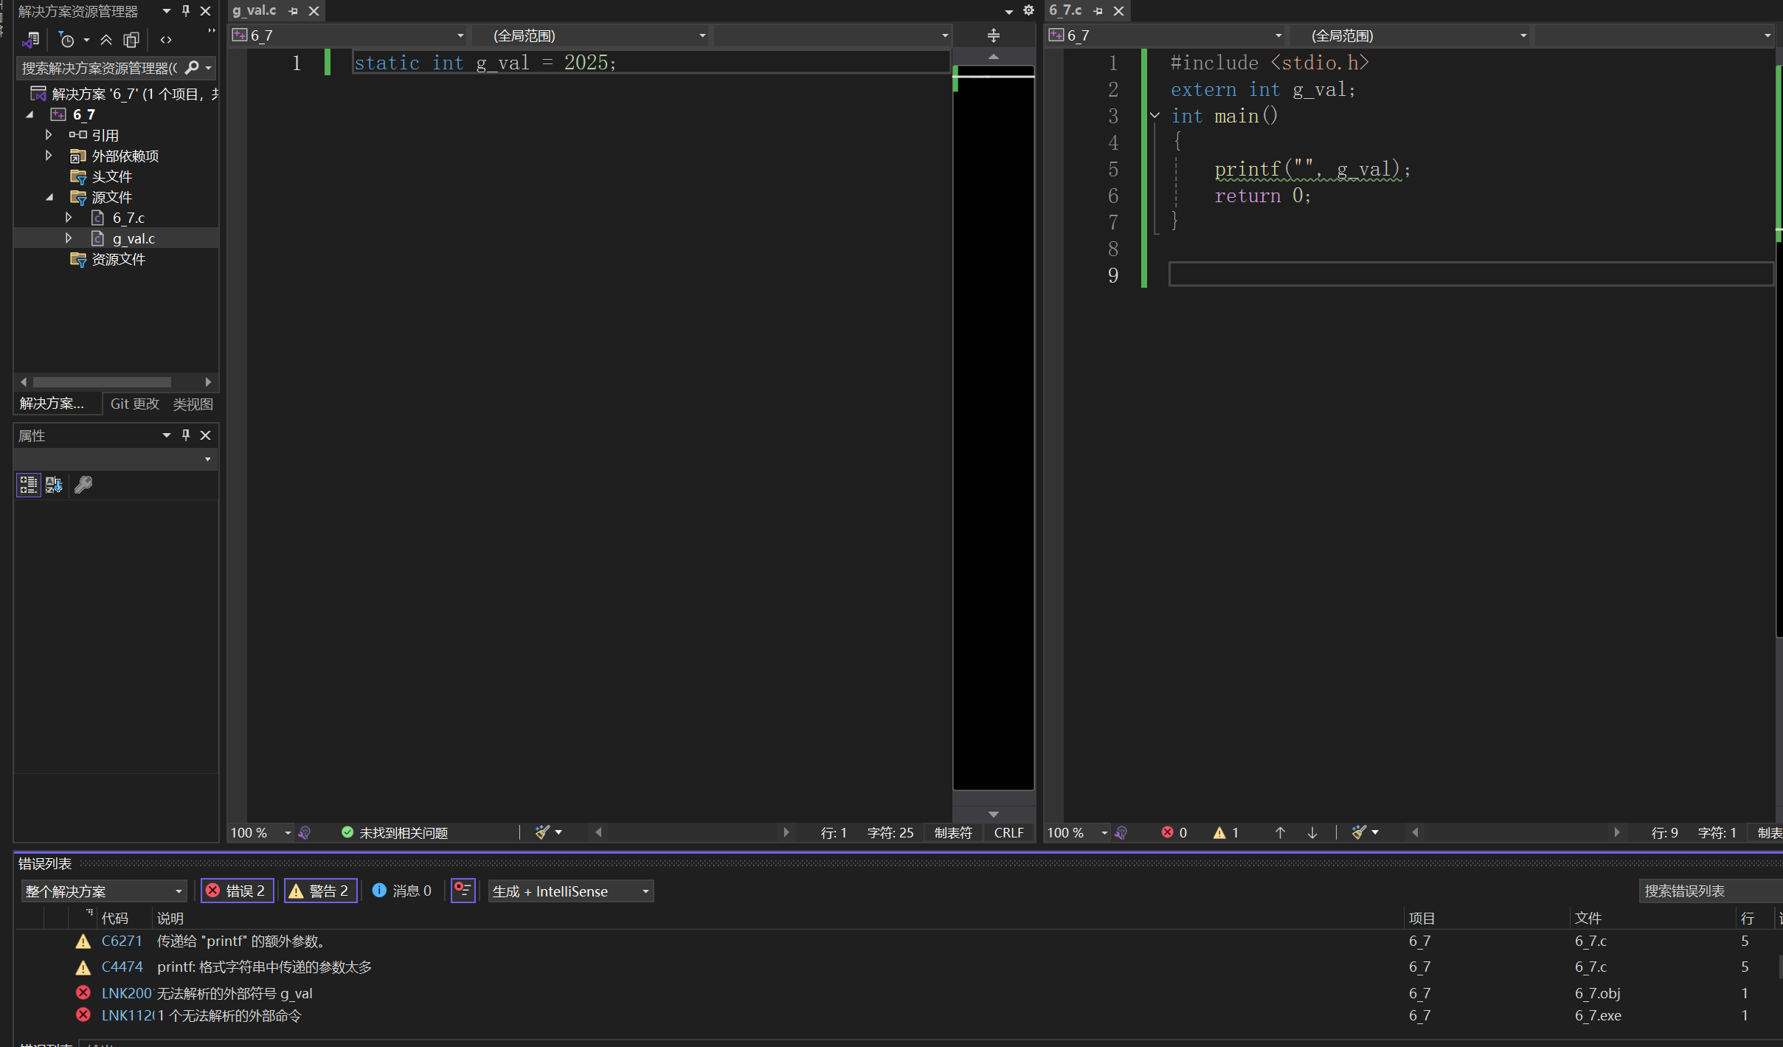Open the 生成 + IntelliSense dropdown
This screenshot has height=1047, width=1783.
click(571, 891)
